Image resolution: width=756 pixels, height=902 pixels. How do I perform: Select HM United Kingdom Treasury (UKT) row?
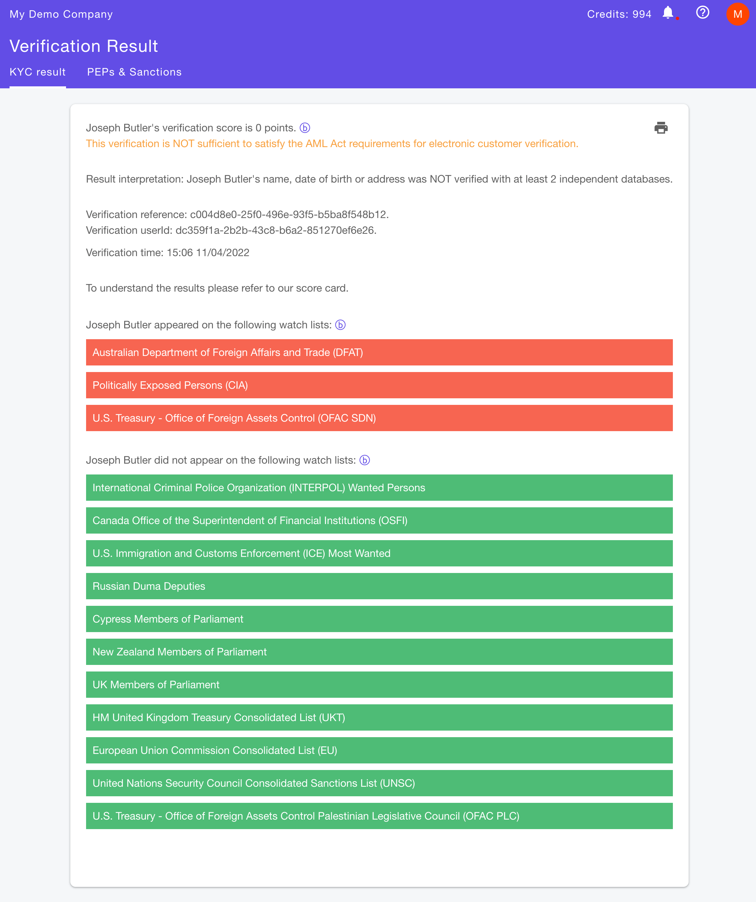[x=379, y=718]
